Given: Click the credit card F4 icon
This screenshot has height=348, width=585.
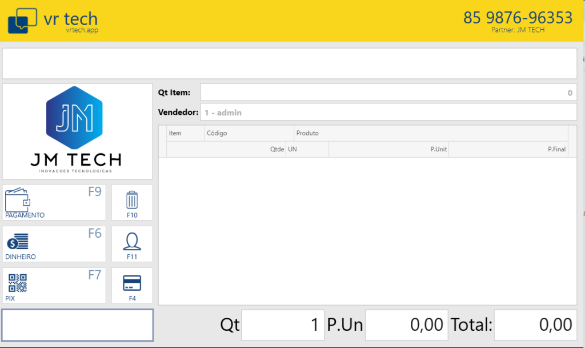Looking at the screenshot, I should pos(132,283).
